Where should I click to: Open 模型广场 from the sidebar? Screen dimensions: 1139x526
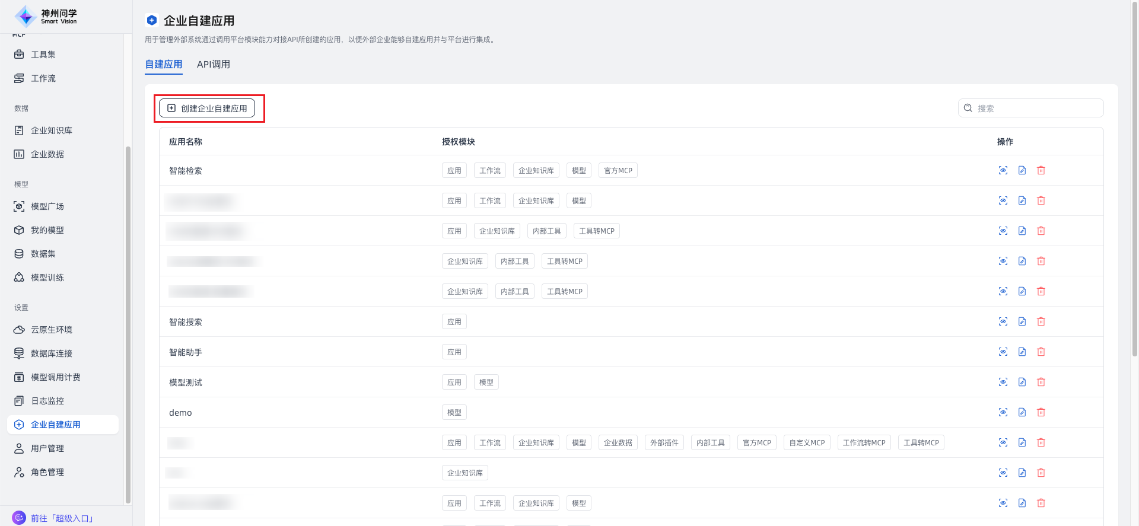(x=47, y=206)
